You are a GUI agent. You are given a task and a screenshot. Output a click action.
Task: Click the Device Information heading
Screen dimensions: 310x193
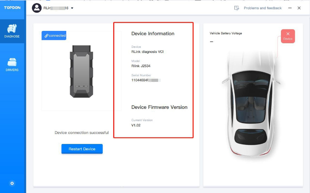pos(153,34)
